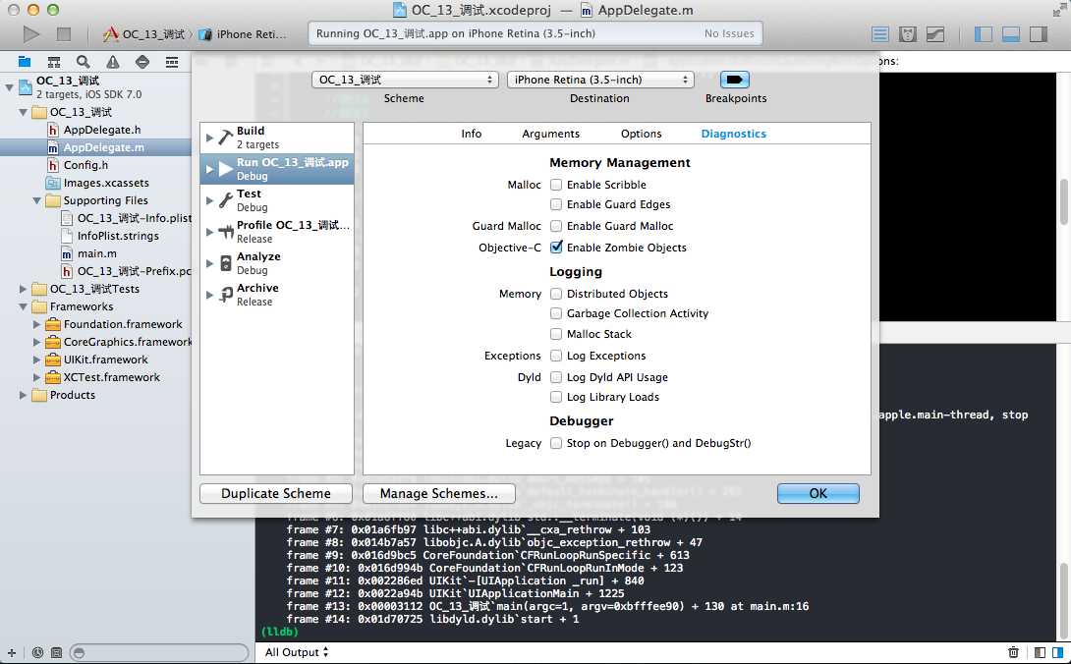Select the Profile action instruments icon
1071x664 pixels.
(x=226, y=232)
